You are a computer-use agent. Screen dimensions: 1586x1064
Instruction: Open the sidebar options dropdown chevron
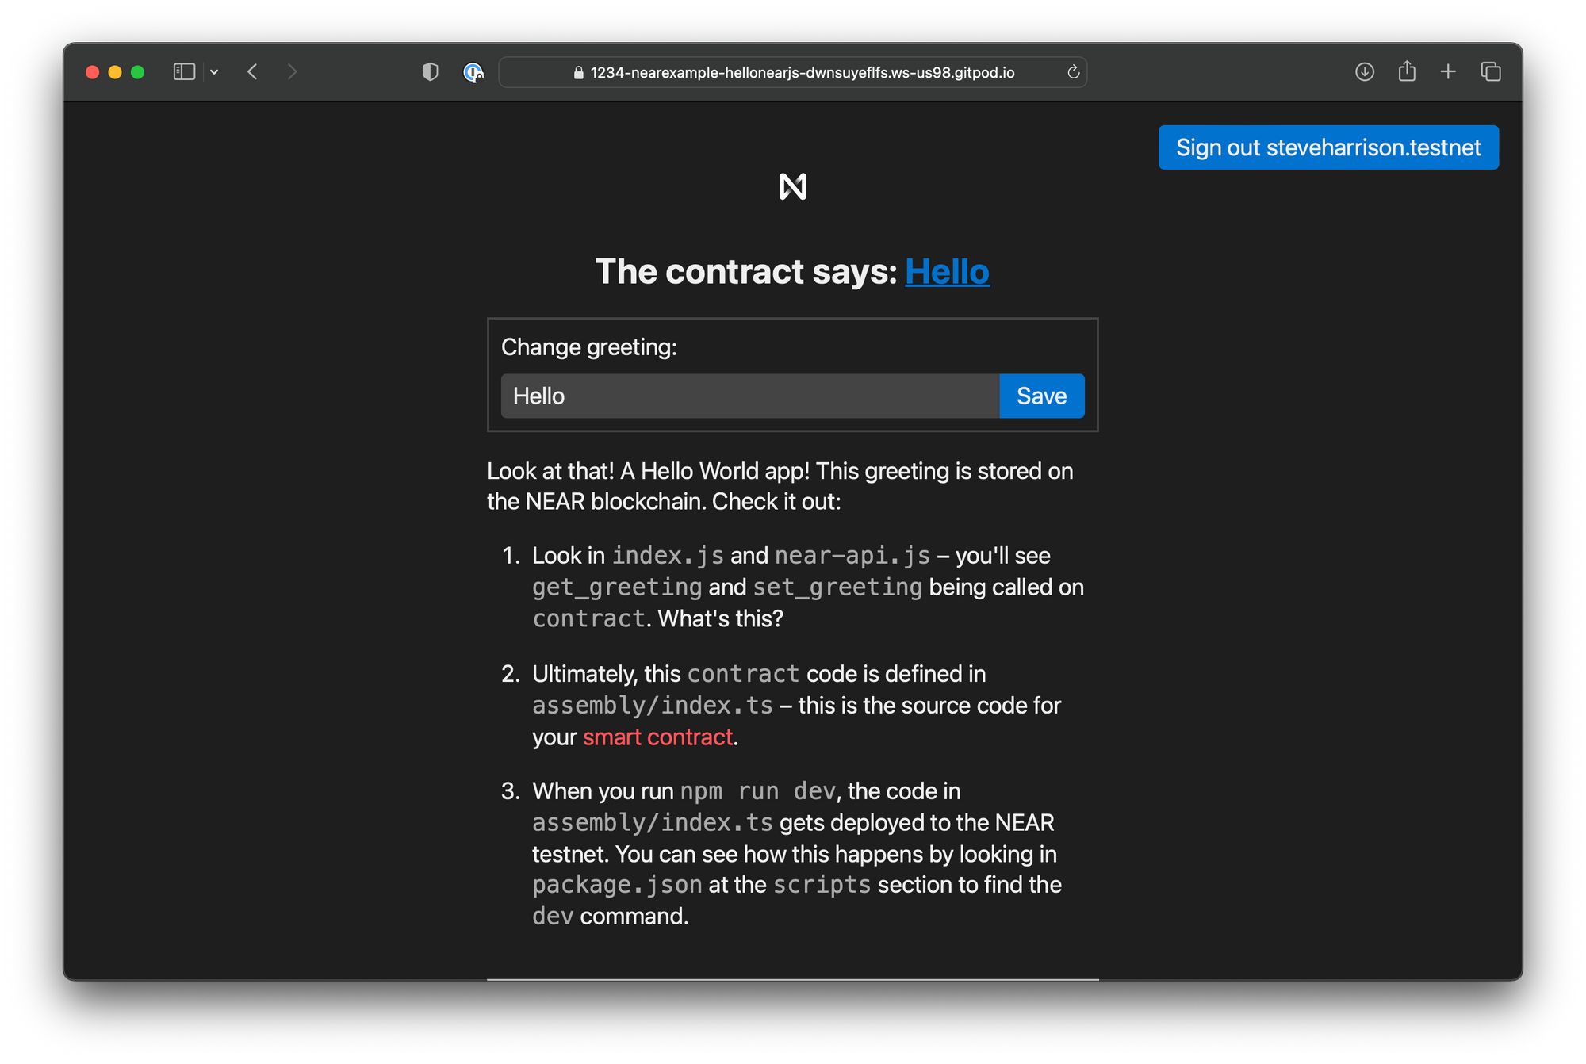214,72
